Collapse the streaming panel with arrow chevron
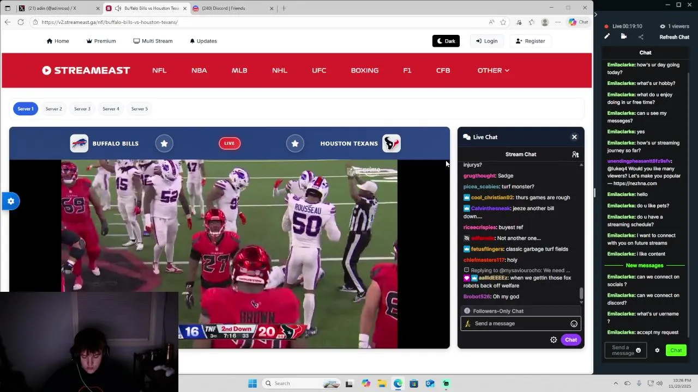 tap(595, 15)
